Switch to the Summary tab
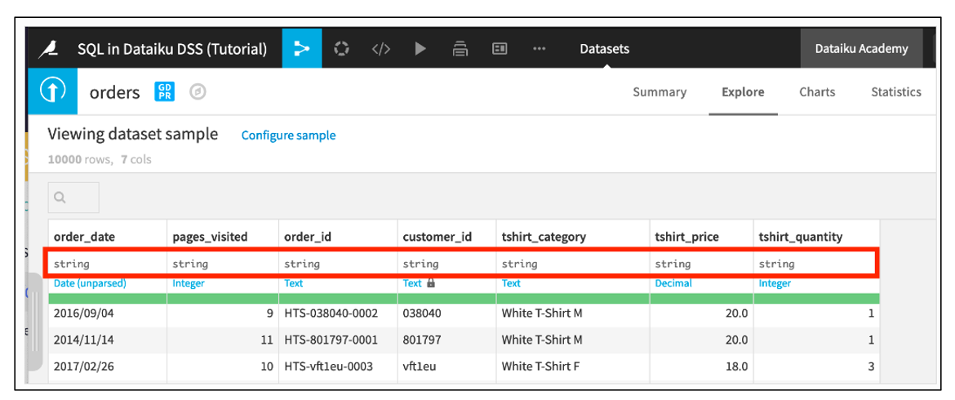 click(x=660, y=92)
